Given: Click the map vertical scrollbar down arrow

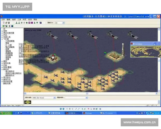Looking at the screenshot, I should [x=159, y=91].
